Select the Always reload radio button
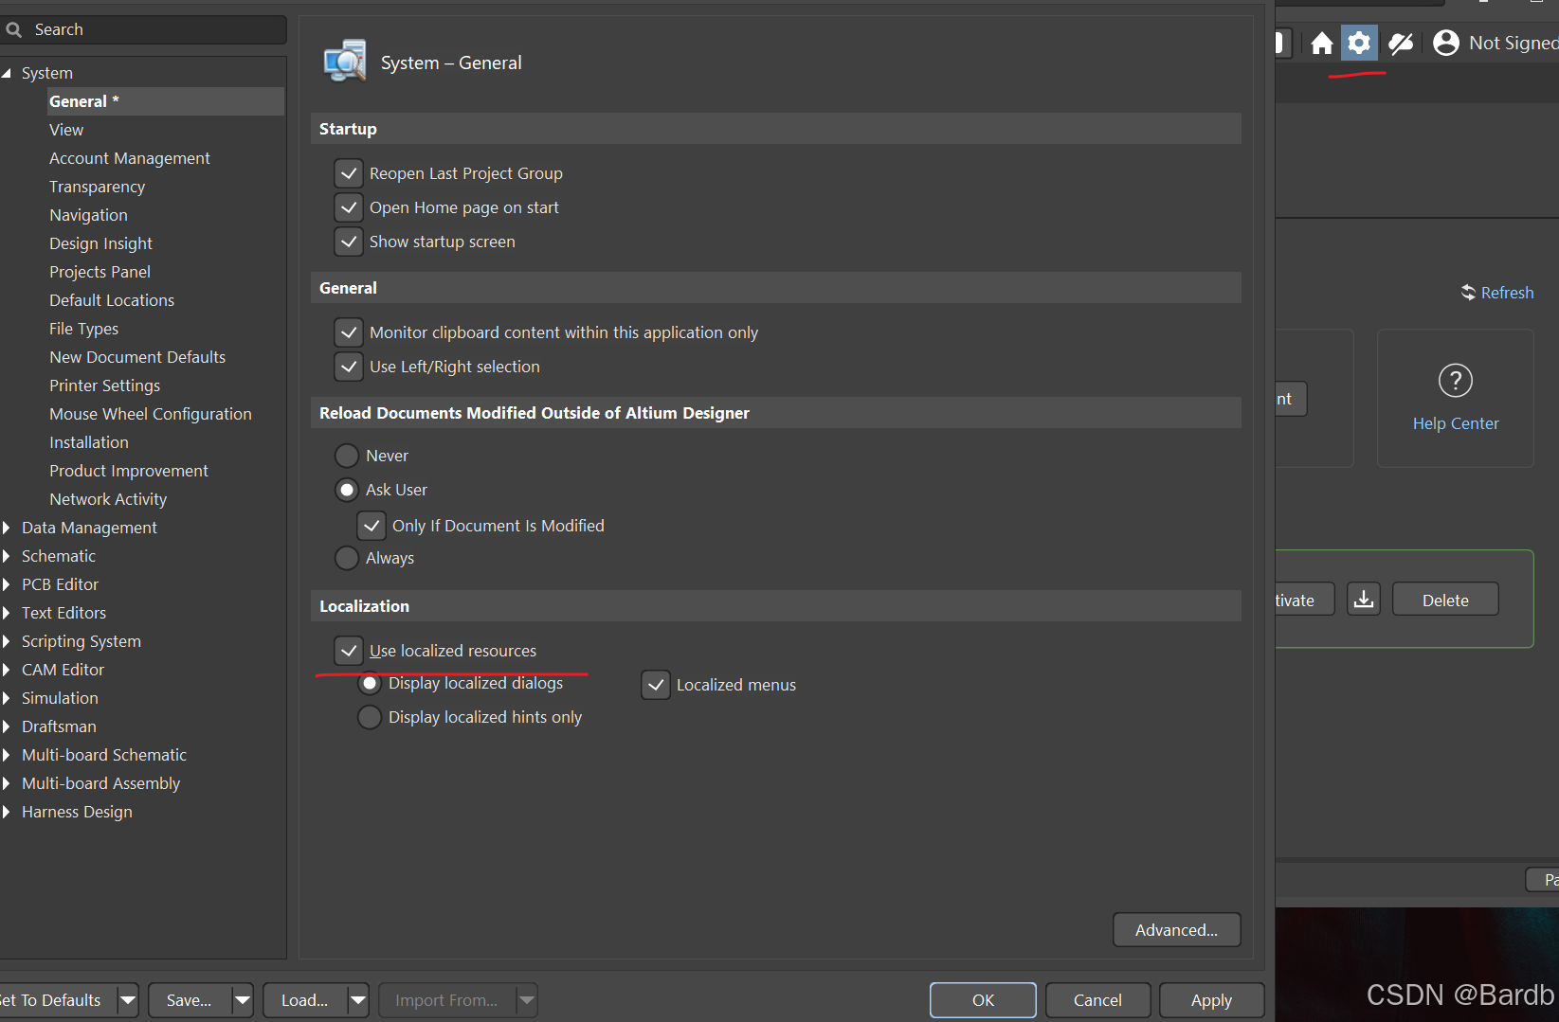Viewport: 1559px width, 1022px height. pos(347,558)
